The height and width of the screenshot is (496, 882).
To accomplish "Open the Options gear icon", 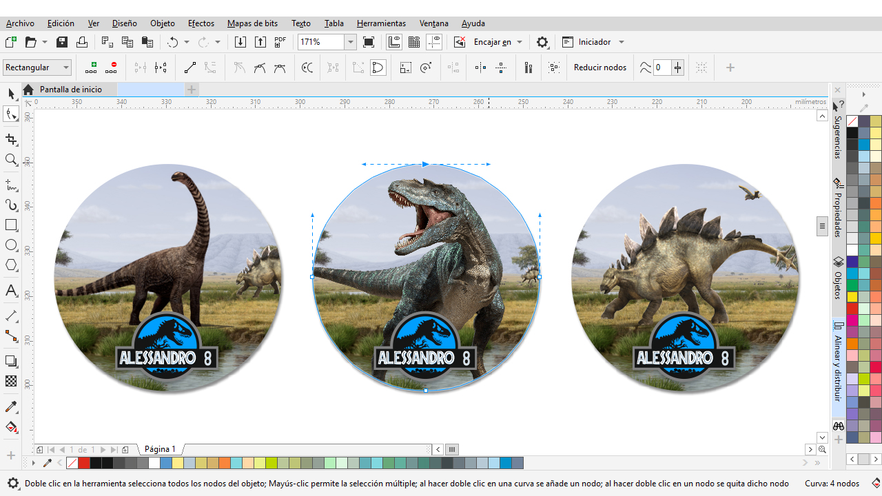I will pyautogui.click(x=542, y=42).
